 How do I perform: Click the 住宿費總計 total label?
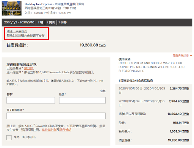pyautogui.click(x=17, y=45)
